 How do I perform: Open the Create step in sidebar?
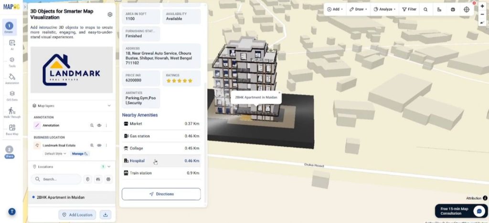[9, 27]
